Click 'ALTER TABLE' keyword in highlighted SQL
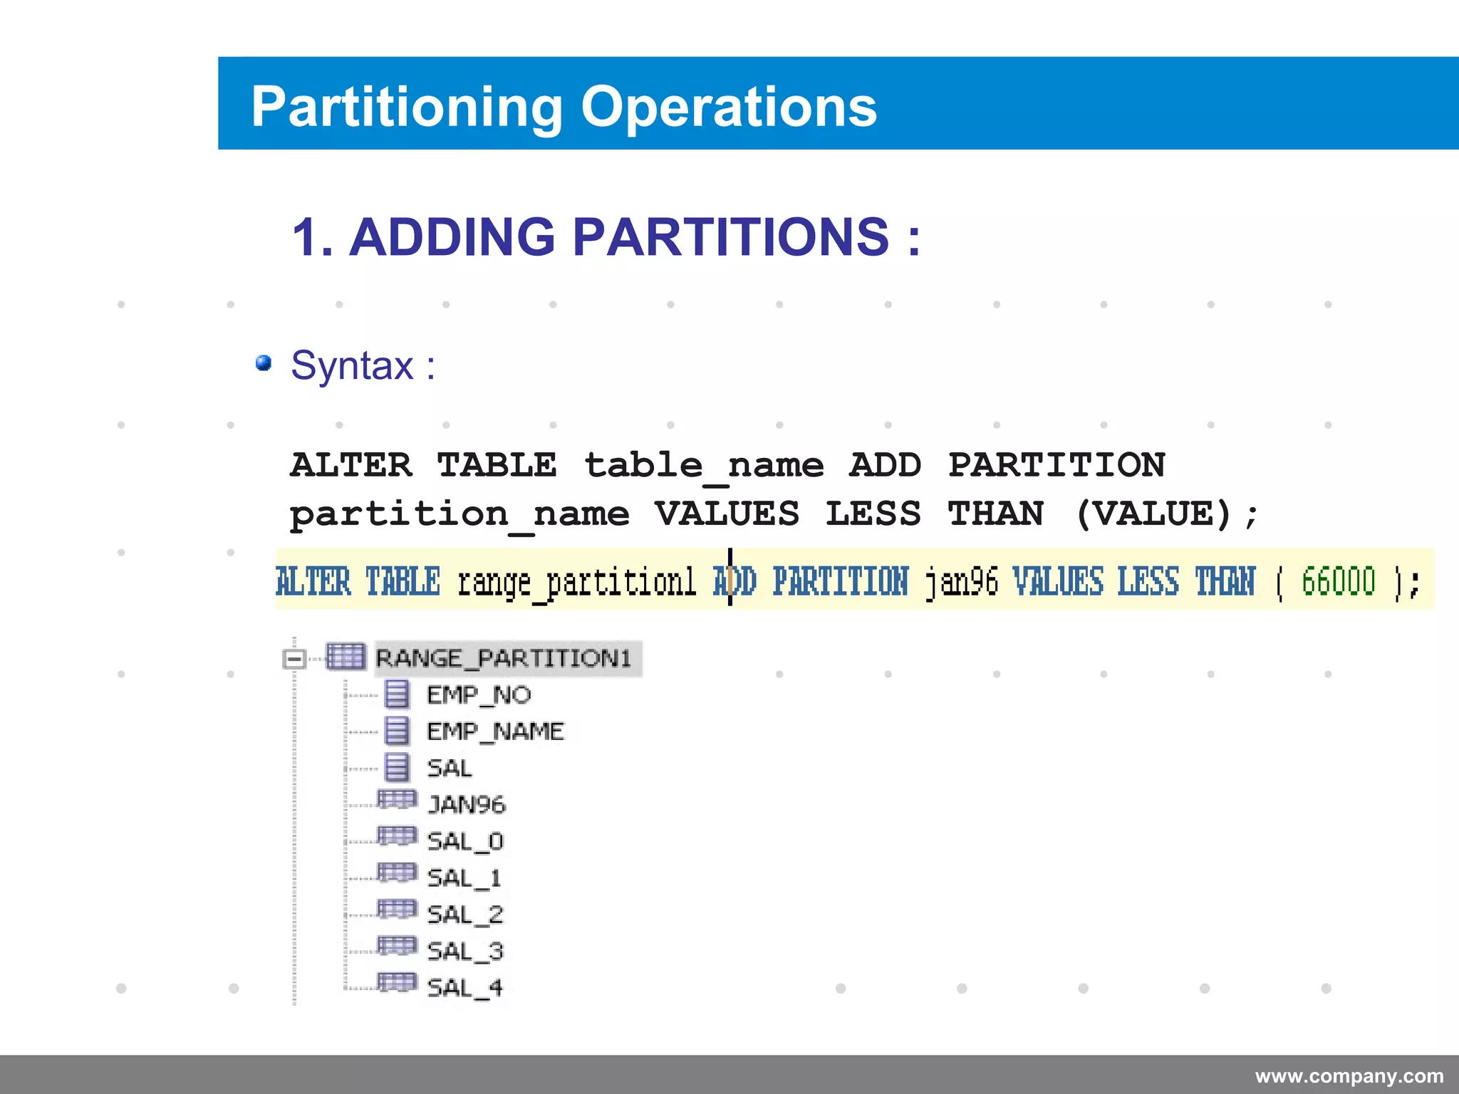The width and height of the screenshot is (1459, 1094). pos(358,580)
